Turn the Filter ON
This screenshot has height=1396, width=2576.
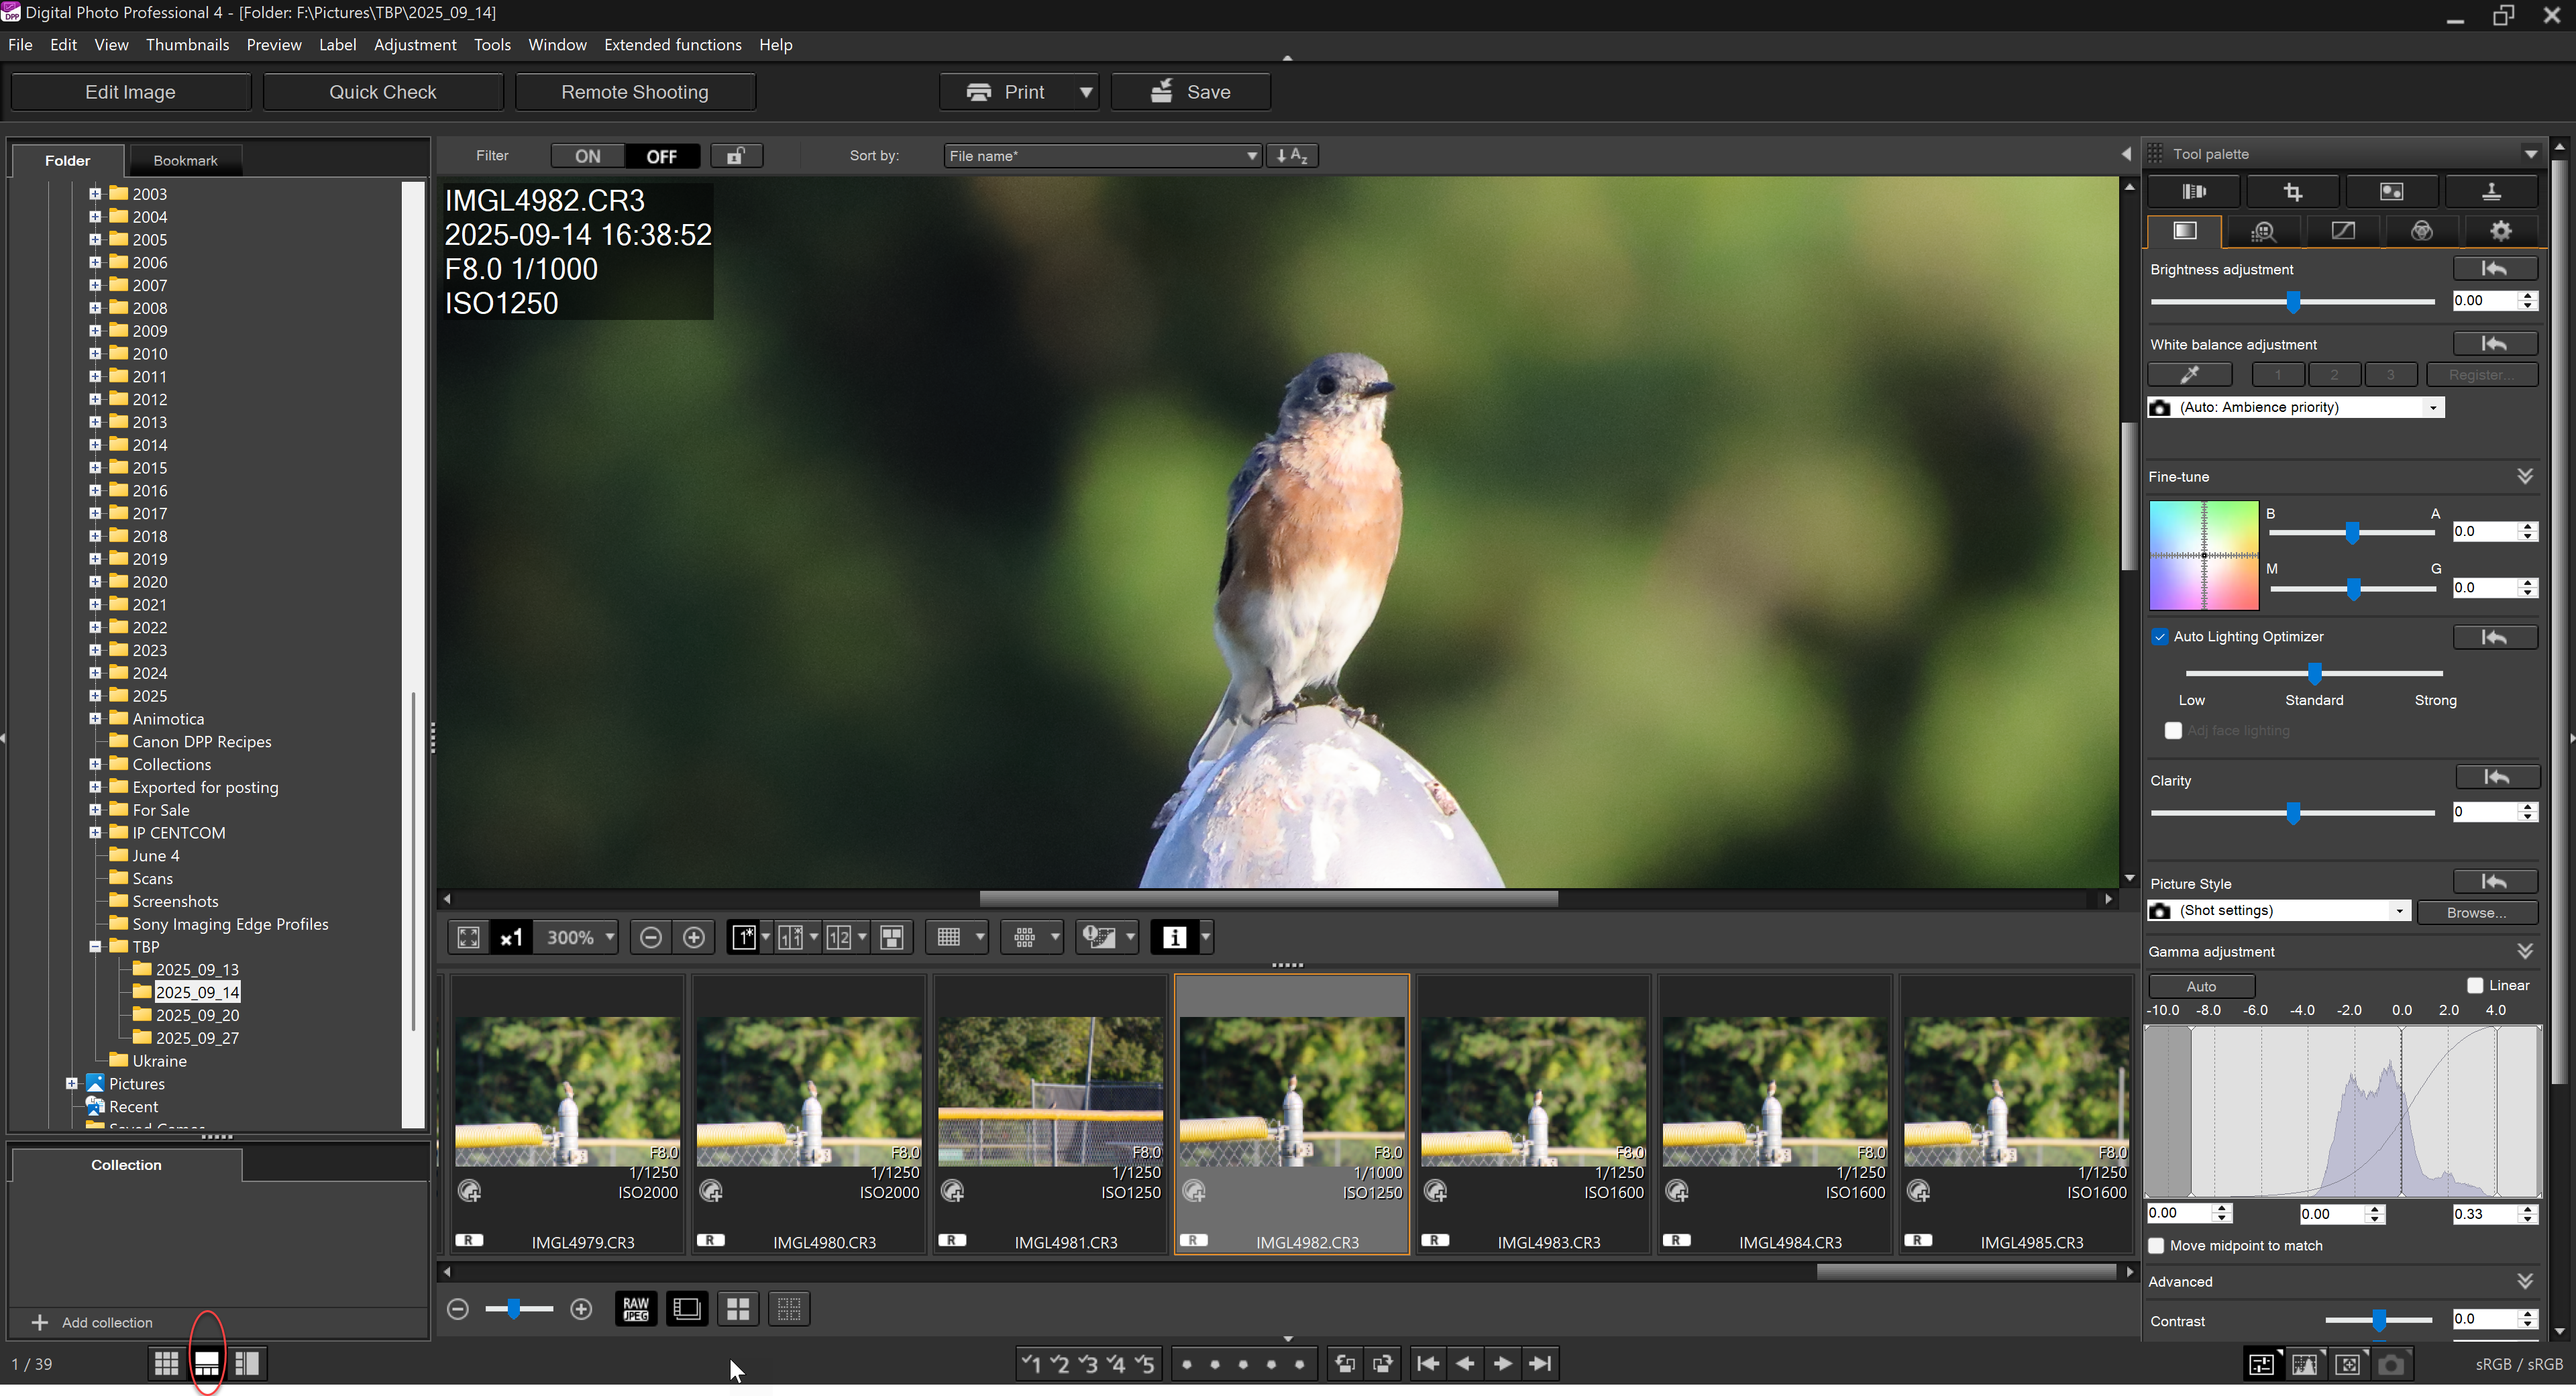coord(587,156)
